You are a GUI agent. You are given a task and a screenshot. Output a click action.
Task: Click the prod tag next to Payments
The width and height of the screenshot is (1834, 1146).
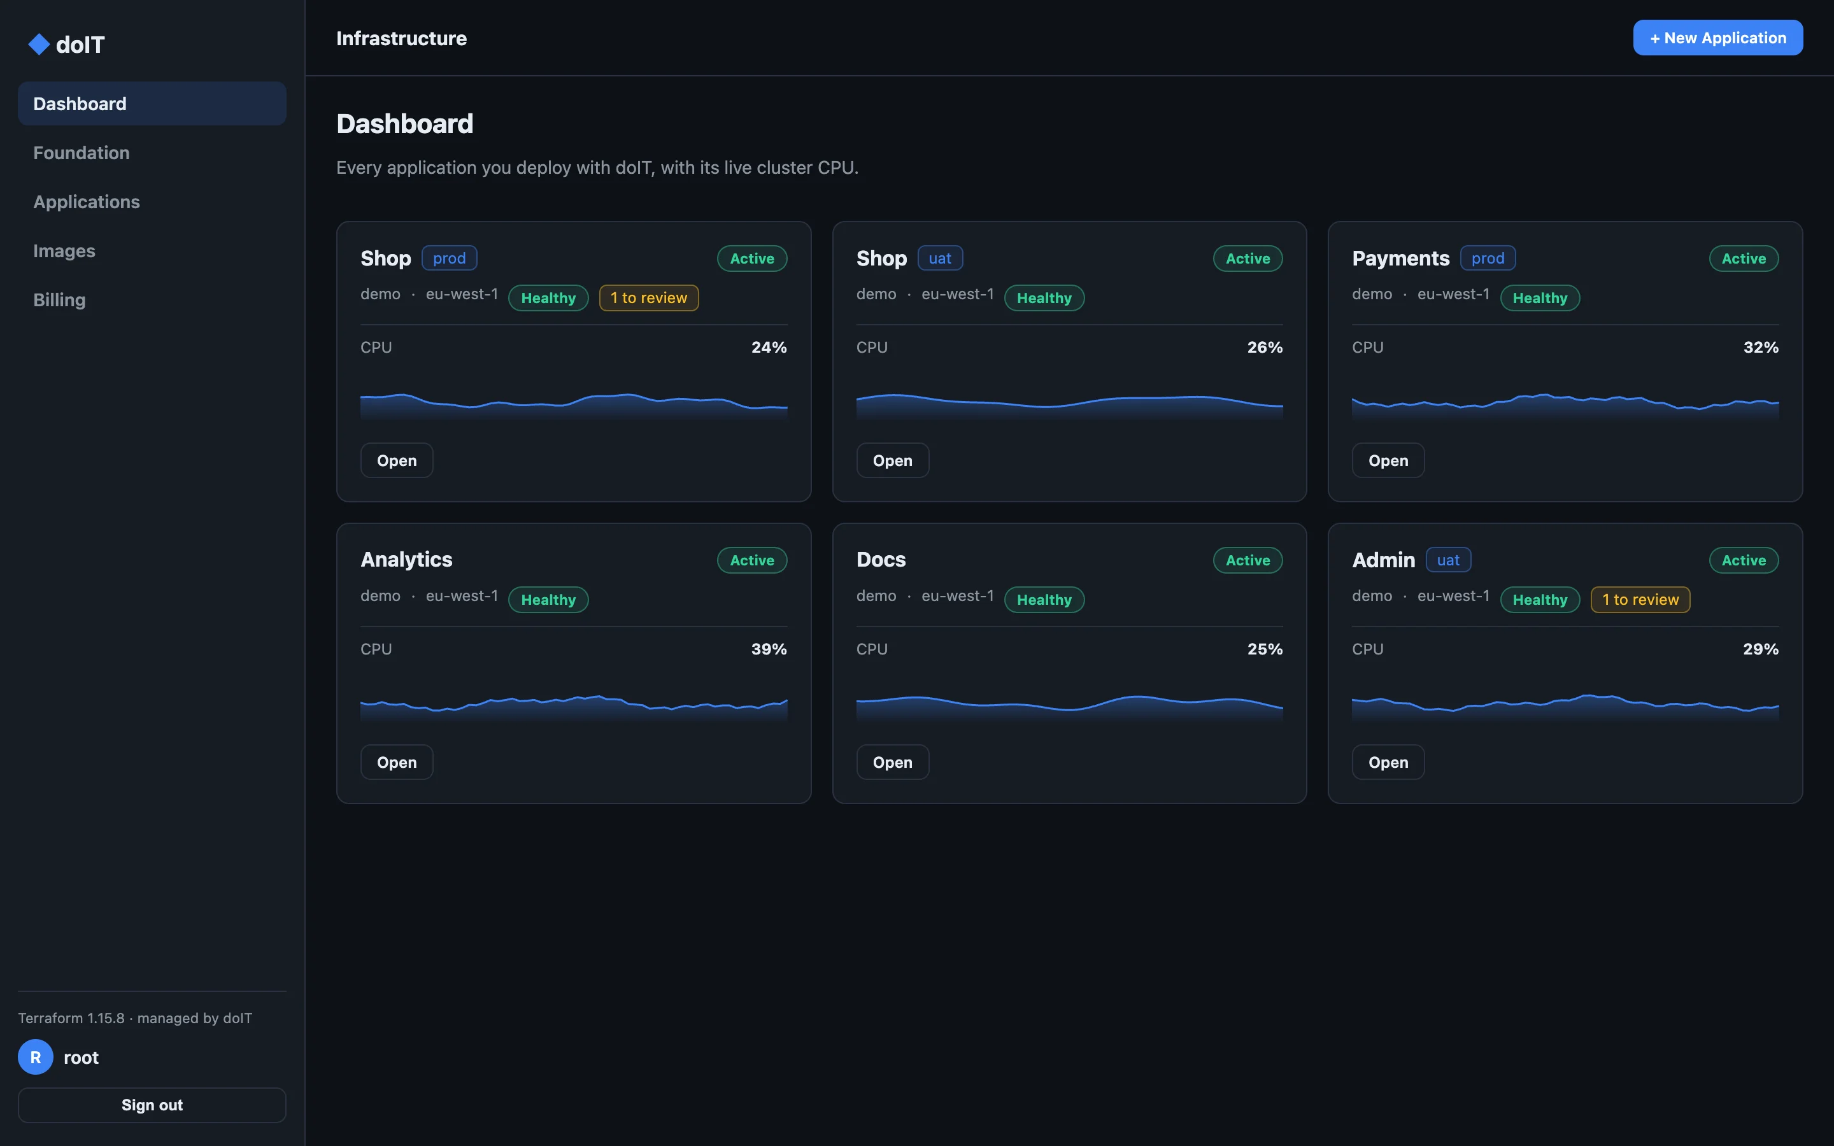pos(1488,258)
